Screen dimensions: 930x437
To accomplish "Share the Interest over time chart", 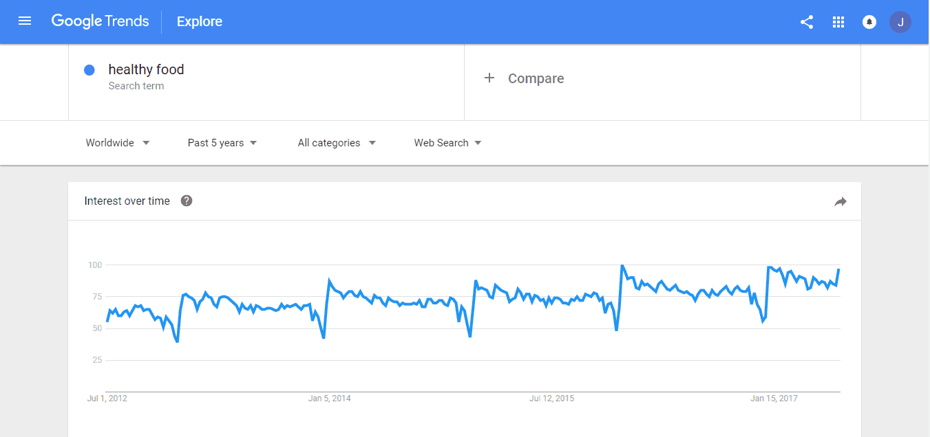I will (840, 201).
